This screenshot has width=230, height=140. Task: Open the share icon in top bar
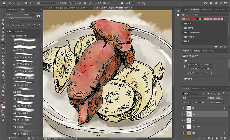pos(206,3)
